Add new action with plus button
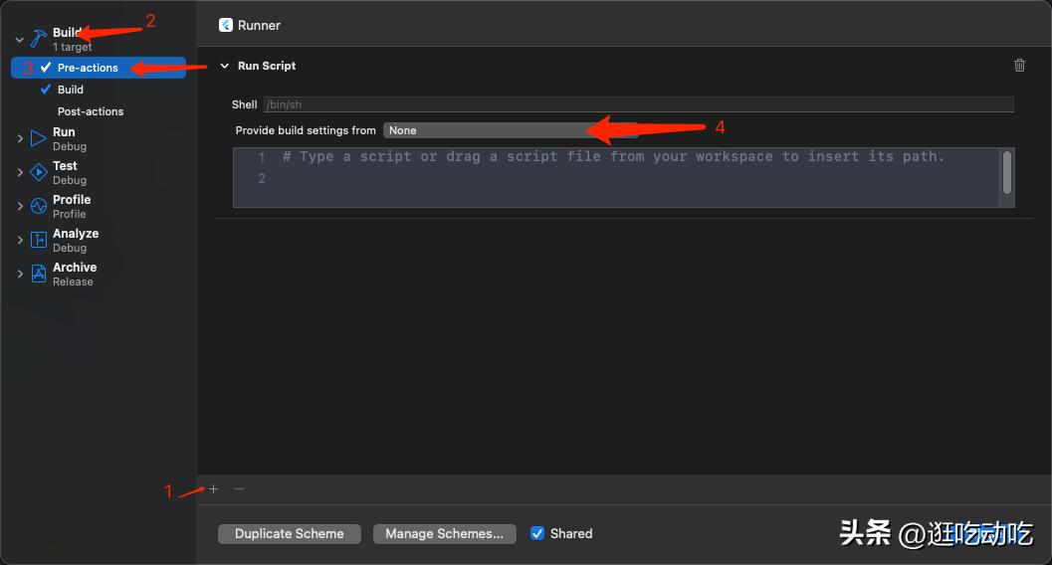 pyautogui.click(x=213, y=488)
